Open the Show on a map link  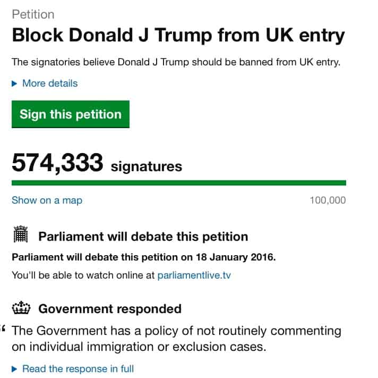(x=47, y=200)
